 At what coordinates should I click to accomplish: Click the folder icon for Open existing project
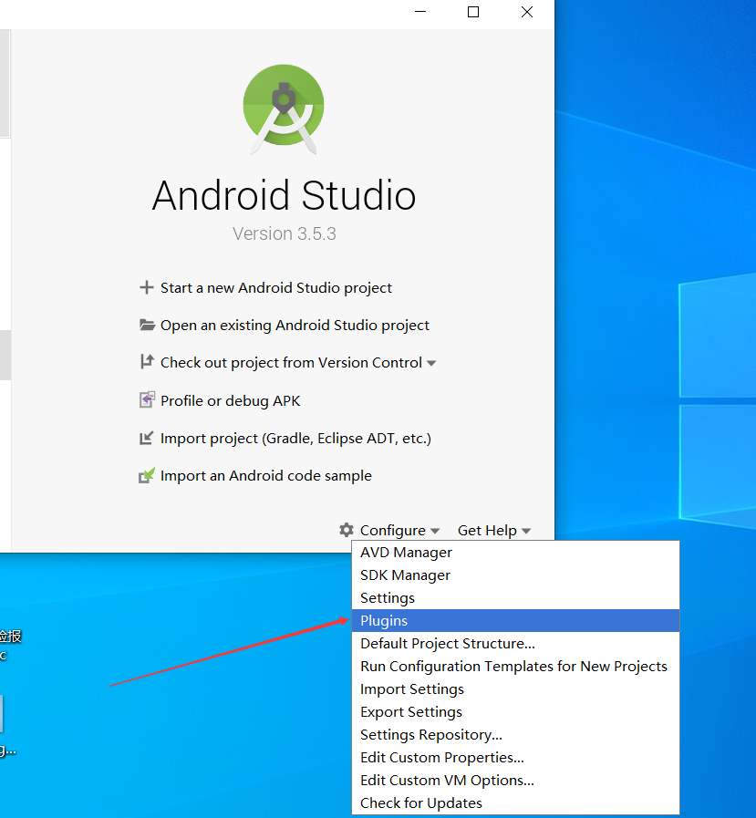point(147,325)
